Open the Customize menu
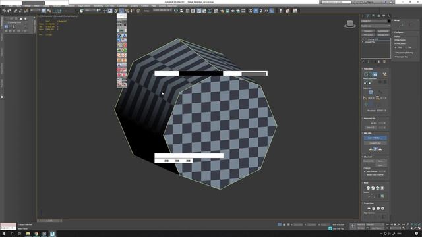The height and width of the screenshot is (237, 422). [121, 6]
